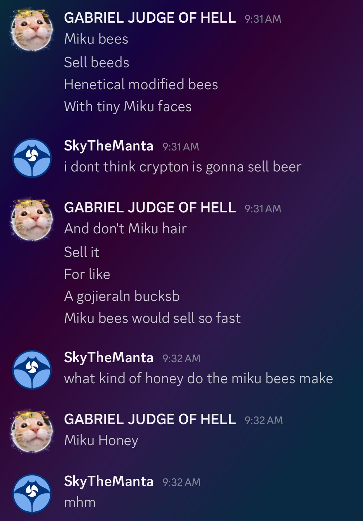The image size is (363, 521).
Task: Click the SkyTheManta username above 'mhm'
Action: 108,481
